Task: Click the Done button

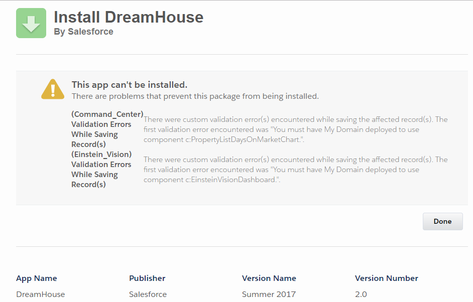Action: coord(442,222)
